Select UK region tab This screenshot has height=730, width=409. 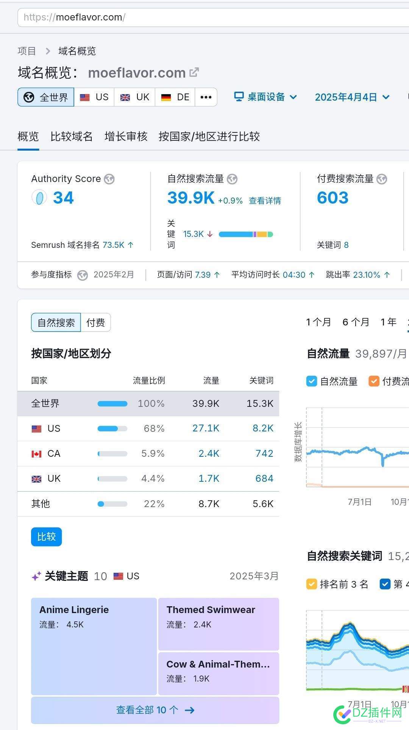point(134,97)
